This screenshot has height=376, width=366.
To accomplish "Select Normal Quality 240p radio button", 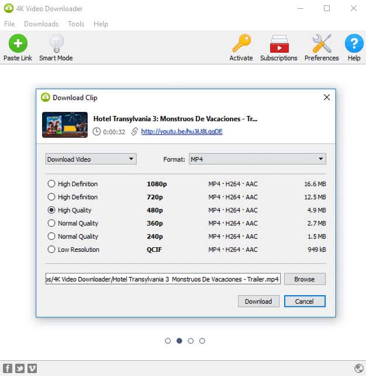I will point(51,236).
